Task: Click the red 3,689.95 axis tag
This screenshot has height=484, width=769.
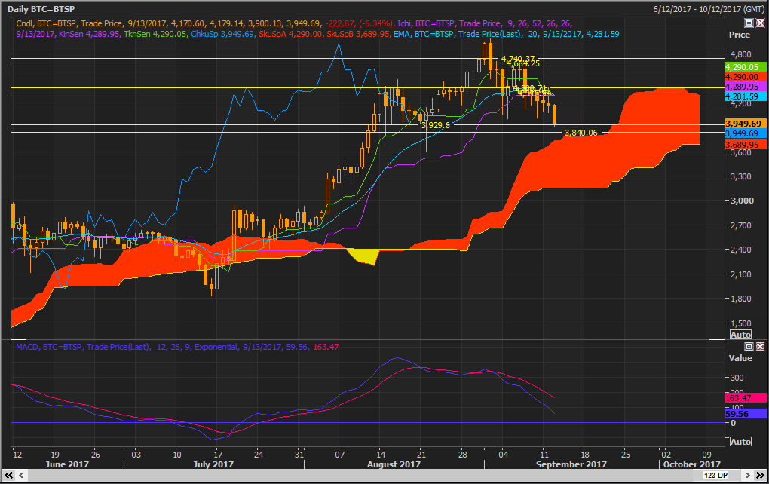Action: 746,145
